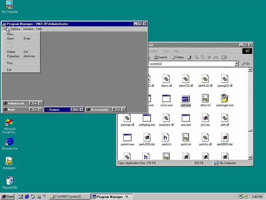The height and width of the screenshot is (200, 266).
Task: Open the Recycle Bin icon
Action: click(10, 183)
